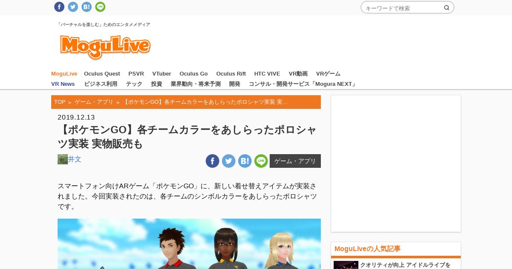Open VRゲーム menu item
Viewport: 512px width, 269px height.
click(328, 74)
